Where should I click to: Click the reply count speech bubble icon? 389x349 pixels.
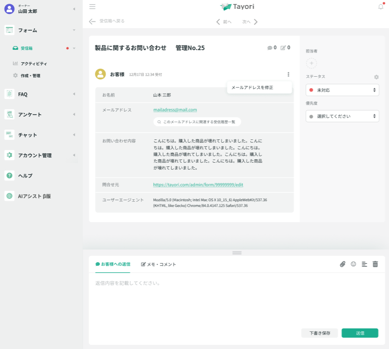click(x=270, y=48)
